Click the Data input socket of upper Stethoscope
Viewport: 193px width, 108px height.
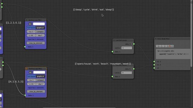pos(25,47)
